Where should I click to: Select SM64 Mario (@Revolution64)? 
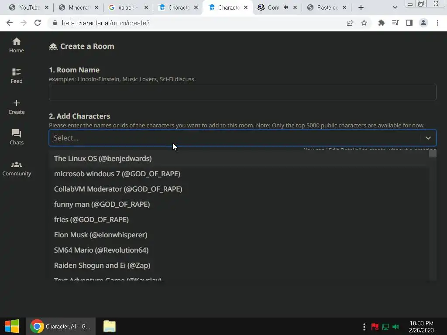[239, 250]
